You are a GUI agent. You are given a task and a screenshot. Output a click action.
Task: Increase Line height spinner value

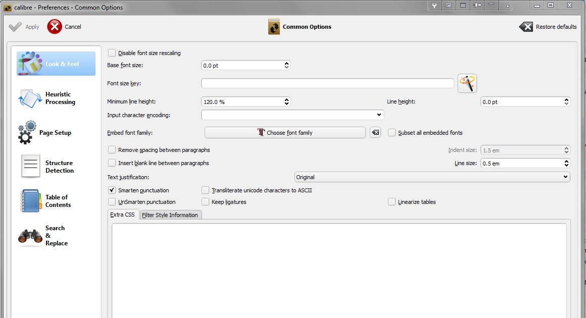point(567,99)
